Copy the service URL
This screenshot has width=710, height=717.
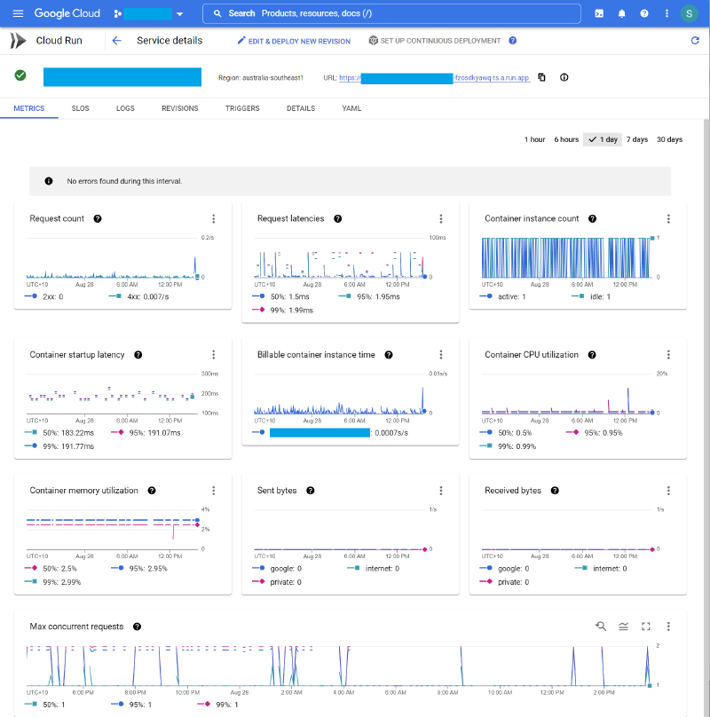541,77
